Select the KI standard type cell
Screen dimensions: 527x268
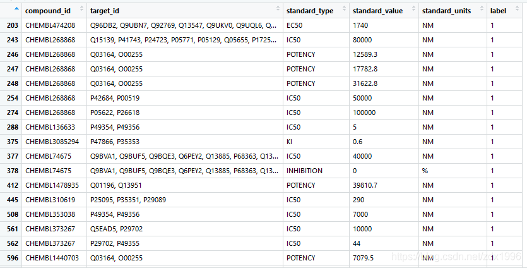[x=290, y=142]
